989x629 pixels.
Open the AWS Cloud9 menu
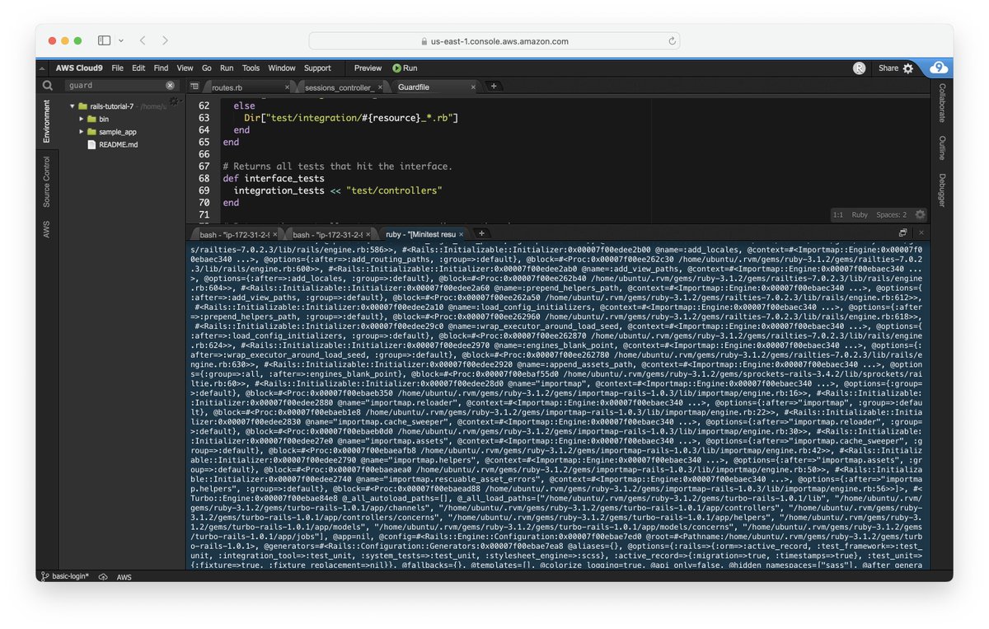pos(79,68)
